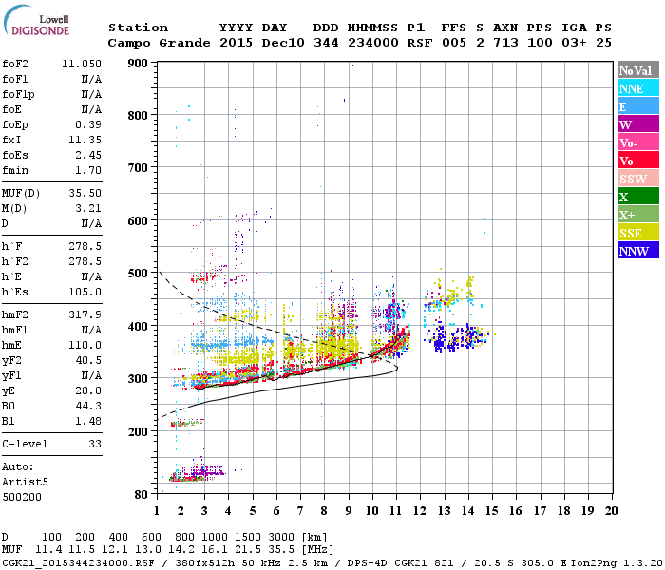The width and height of the screenshot is (665, 570).
Task: Click the hmE value 110.0
Action: tap(85, 345)
